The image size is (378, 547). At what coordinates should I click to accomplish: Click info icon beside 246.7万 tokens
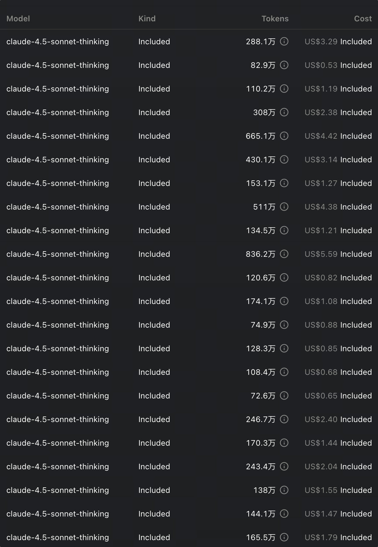284,419
